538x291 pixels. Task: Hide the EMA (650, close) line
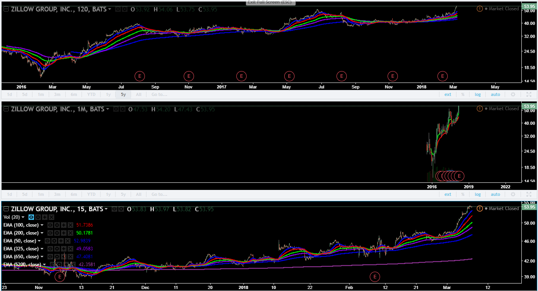click(x=50, y=257)
